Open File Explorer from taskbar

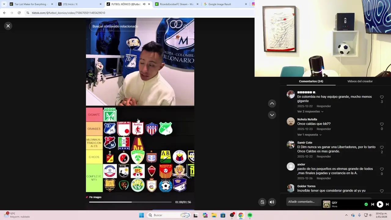pos(214,215)
